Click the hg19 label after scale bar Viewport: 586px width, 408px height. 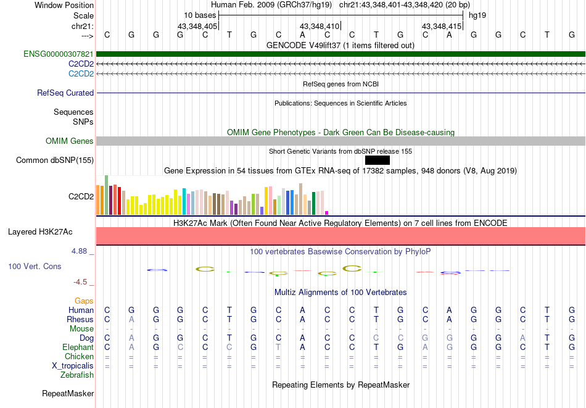[477, 15]
